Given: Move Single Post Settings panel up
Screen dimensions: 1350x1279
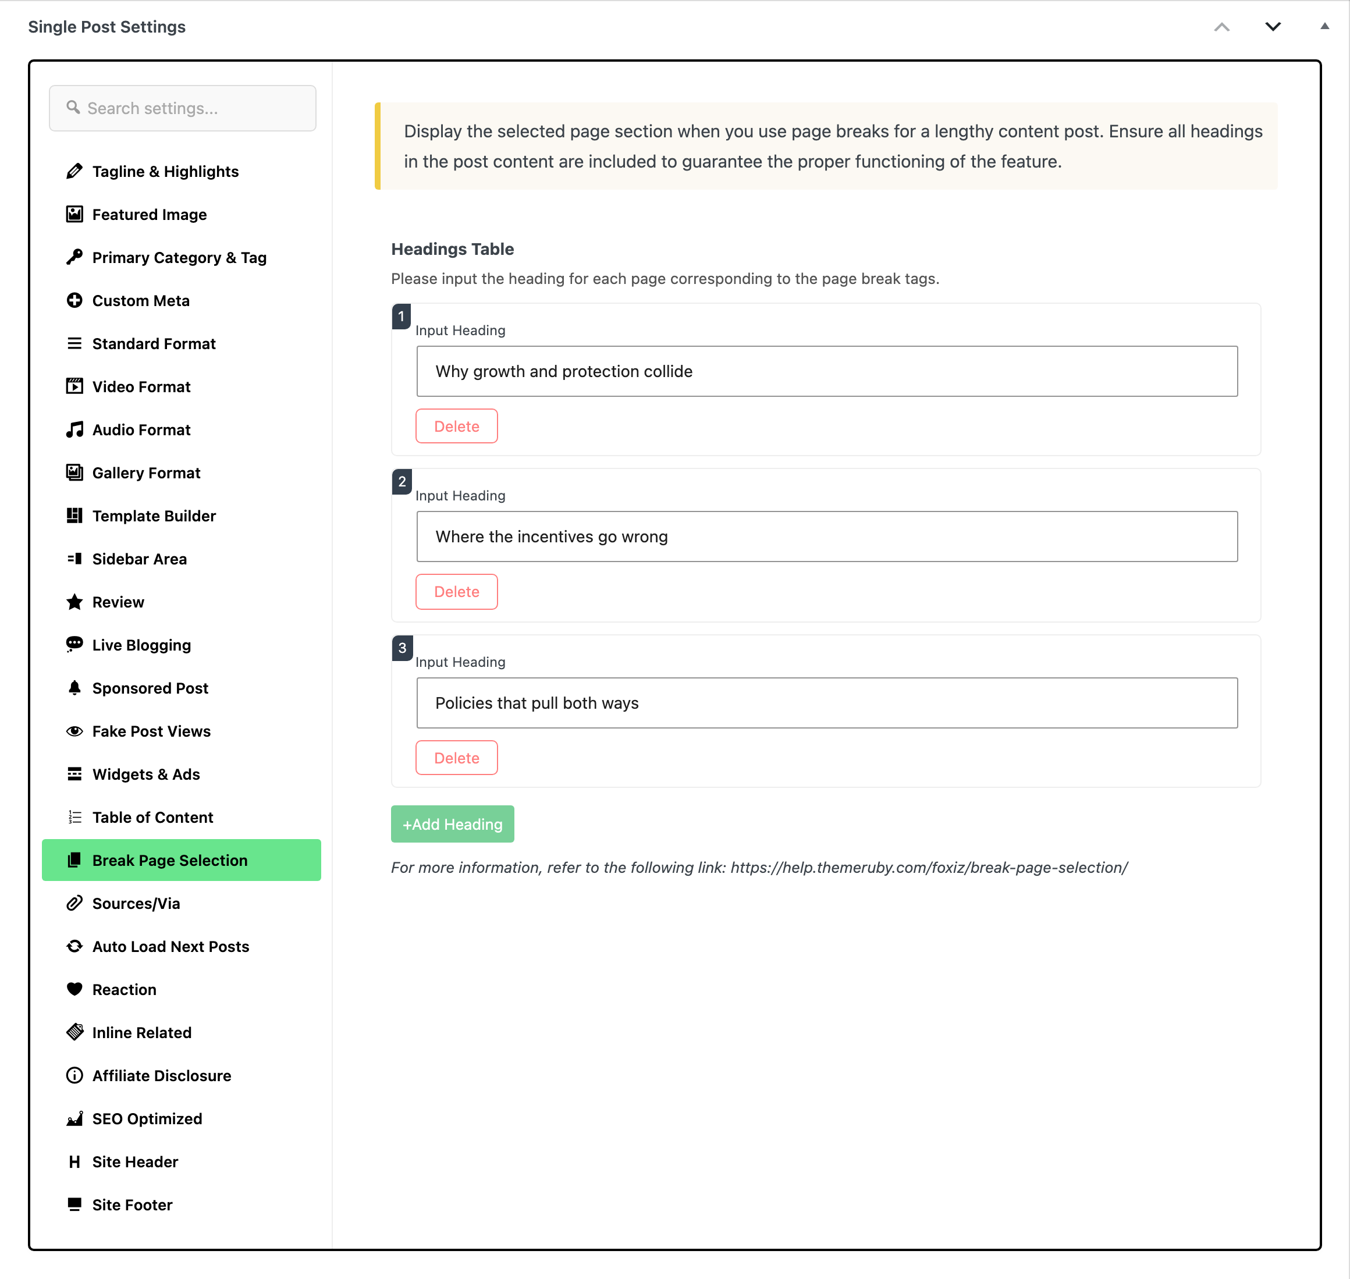Looking at the screenshot, I should tap(1222, 27).
